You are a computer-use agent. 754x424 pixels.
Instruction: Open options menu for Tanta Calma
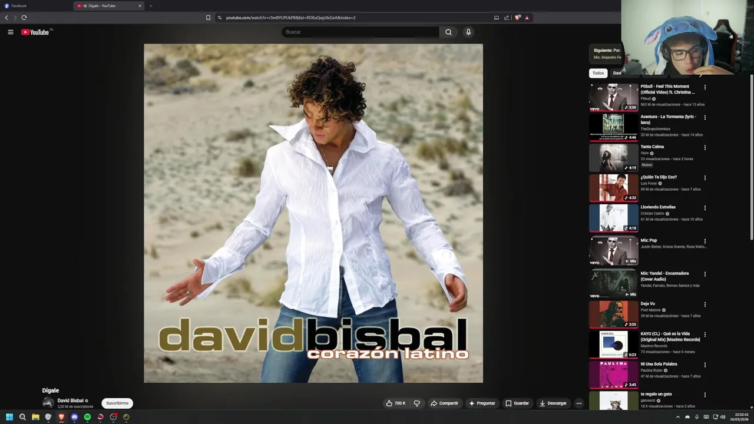point(705,147)
